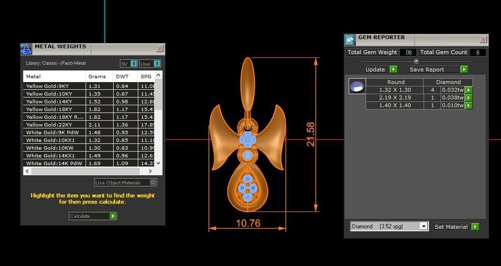Select the White Gold:14KX1 row
The height and width of the screenshot is (266, 501).
click(x=89, y=155)
